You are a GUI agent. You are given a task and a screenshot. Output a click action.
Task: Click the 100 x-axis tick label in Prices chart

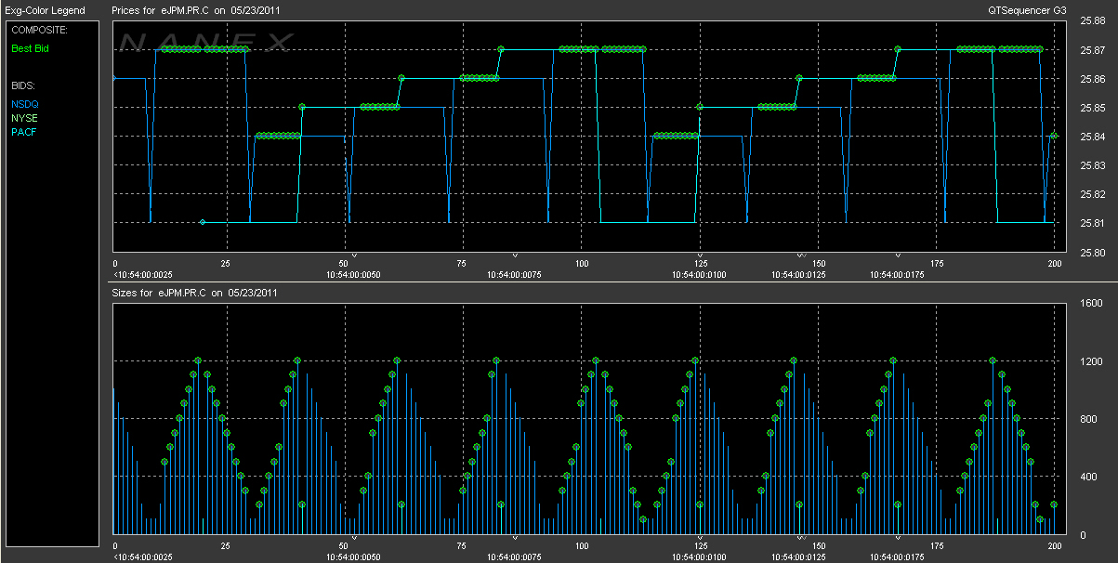(582, 264)
